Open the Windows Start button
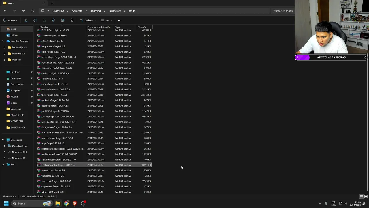Screen dimensions: 369x208 (6, 203)
